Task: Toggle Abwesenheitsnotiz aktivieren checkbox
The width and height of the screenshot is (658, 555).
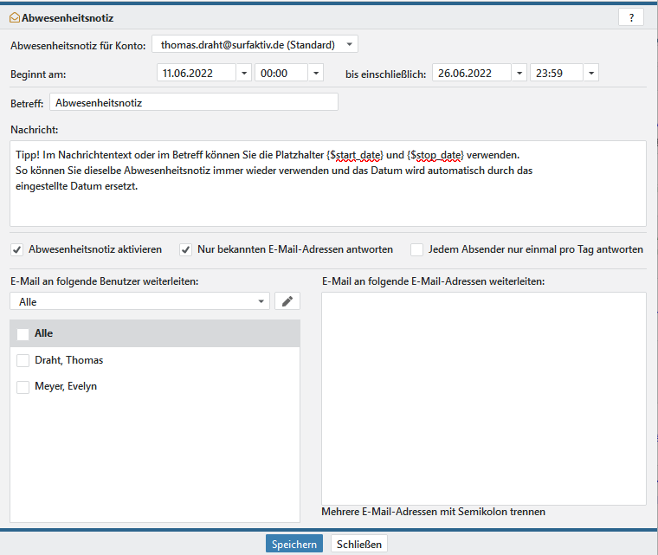Action: coord(17,249)
